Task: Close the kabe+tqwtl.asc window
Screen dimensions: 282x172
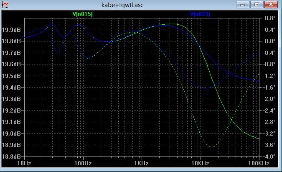Action: point(271,5)
